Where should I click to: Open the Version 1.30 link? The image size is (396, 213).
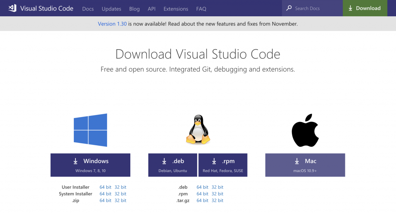click(x=112, y=24)
